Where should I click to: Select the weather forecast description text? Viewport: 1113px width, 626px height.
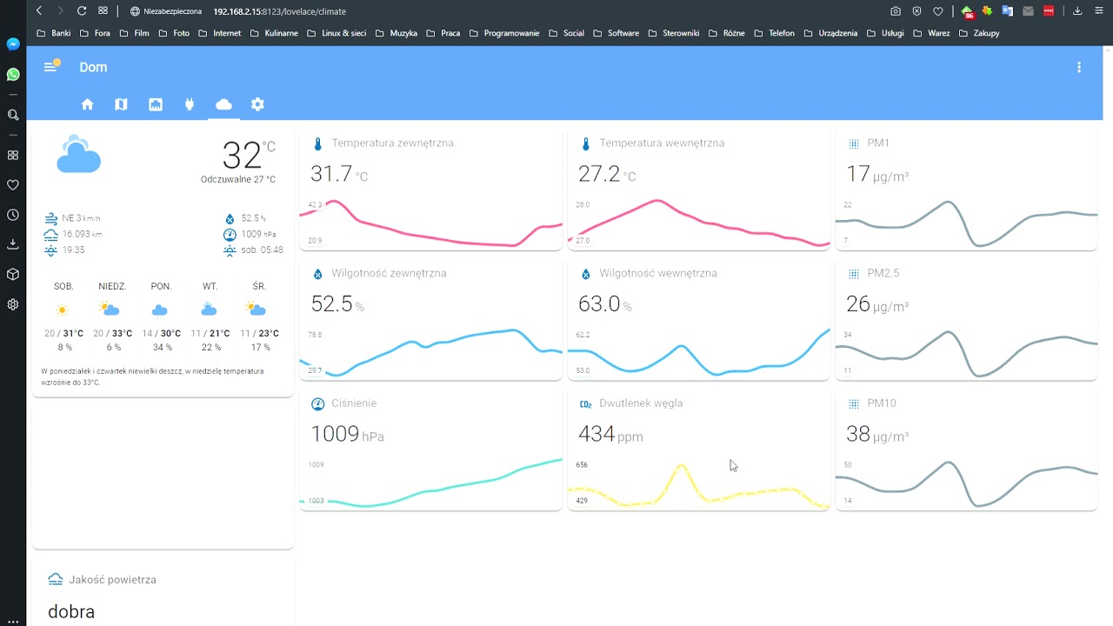pyautogui.click(x=153, y=376)
